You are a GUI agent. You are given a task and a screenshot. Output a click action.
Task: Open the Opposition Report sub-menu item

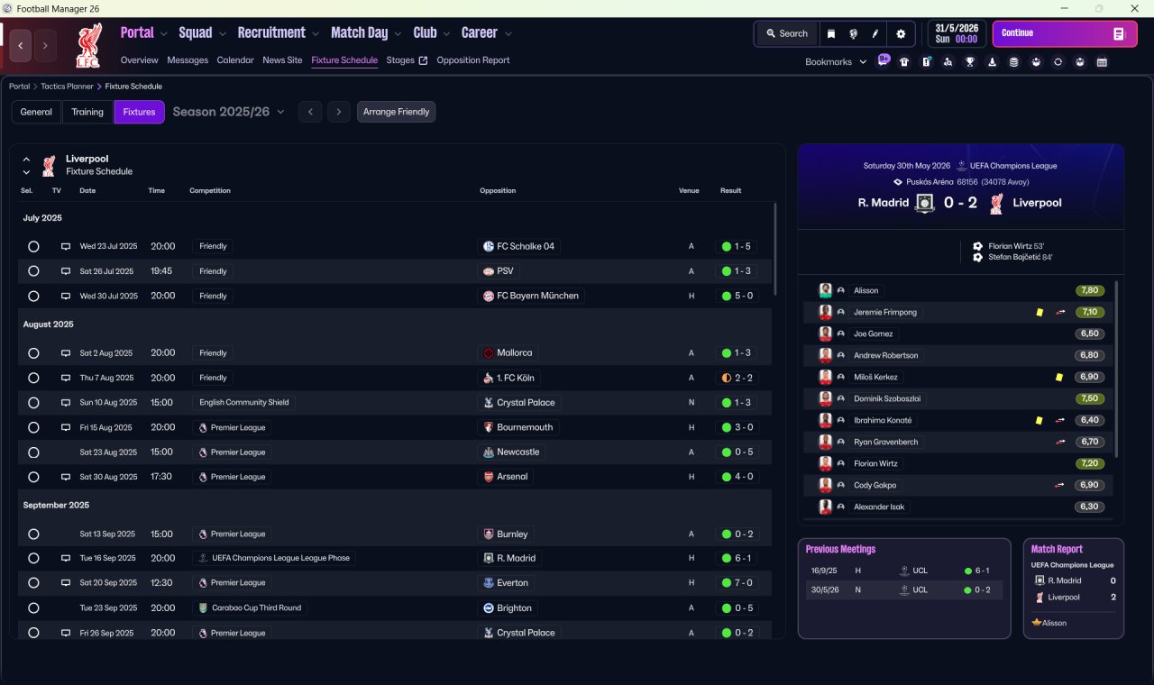473,60
